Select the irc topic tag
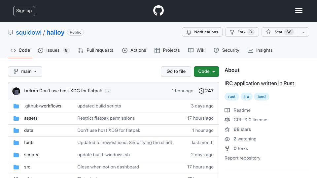This screenshot has width=317, height=178. [246, 97]
